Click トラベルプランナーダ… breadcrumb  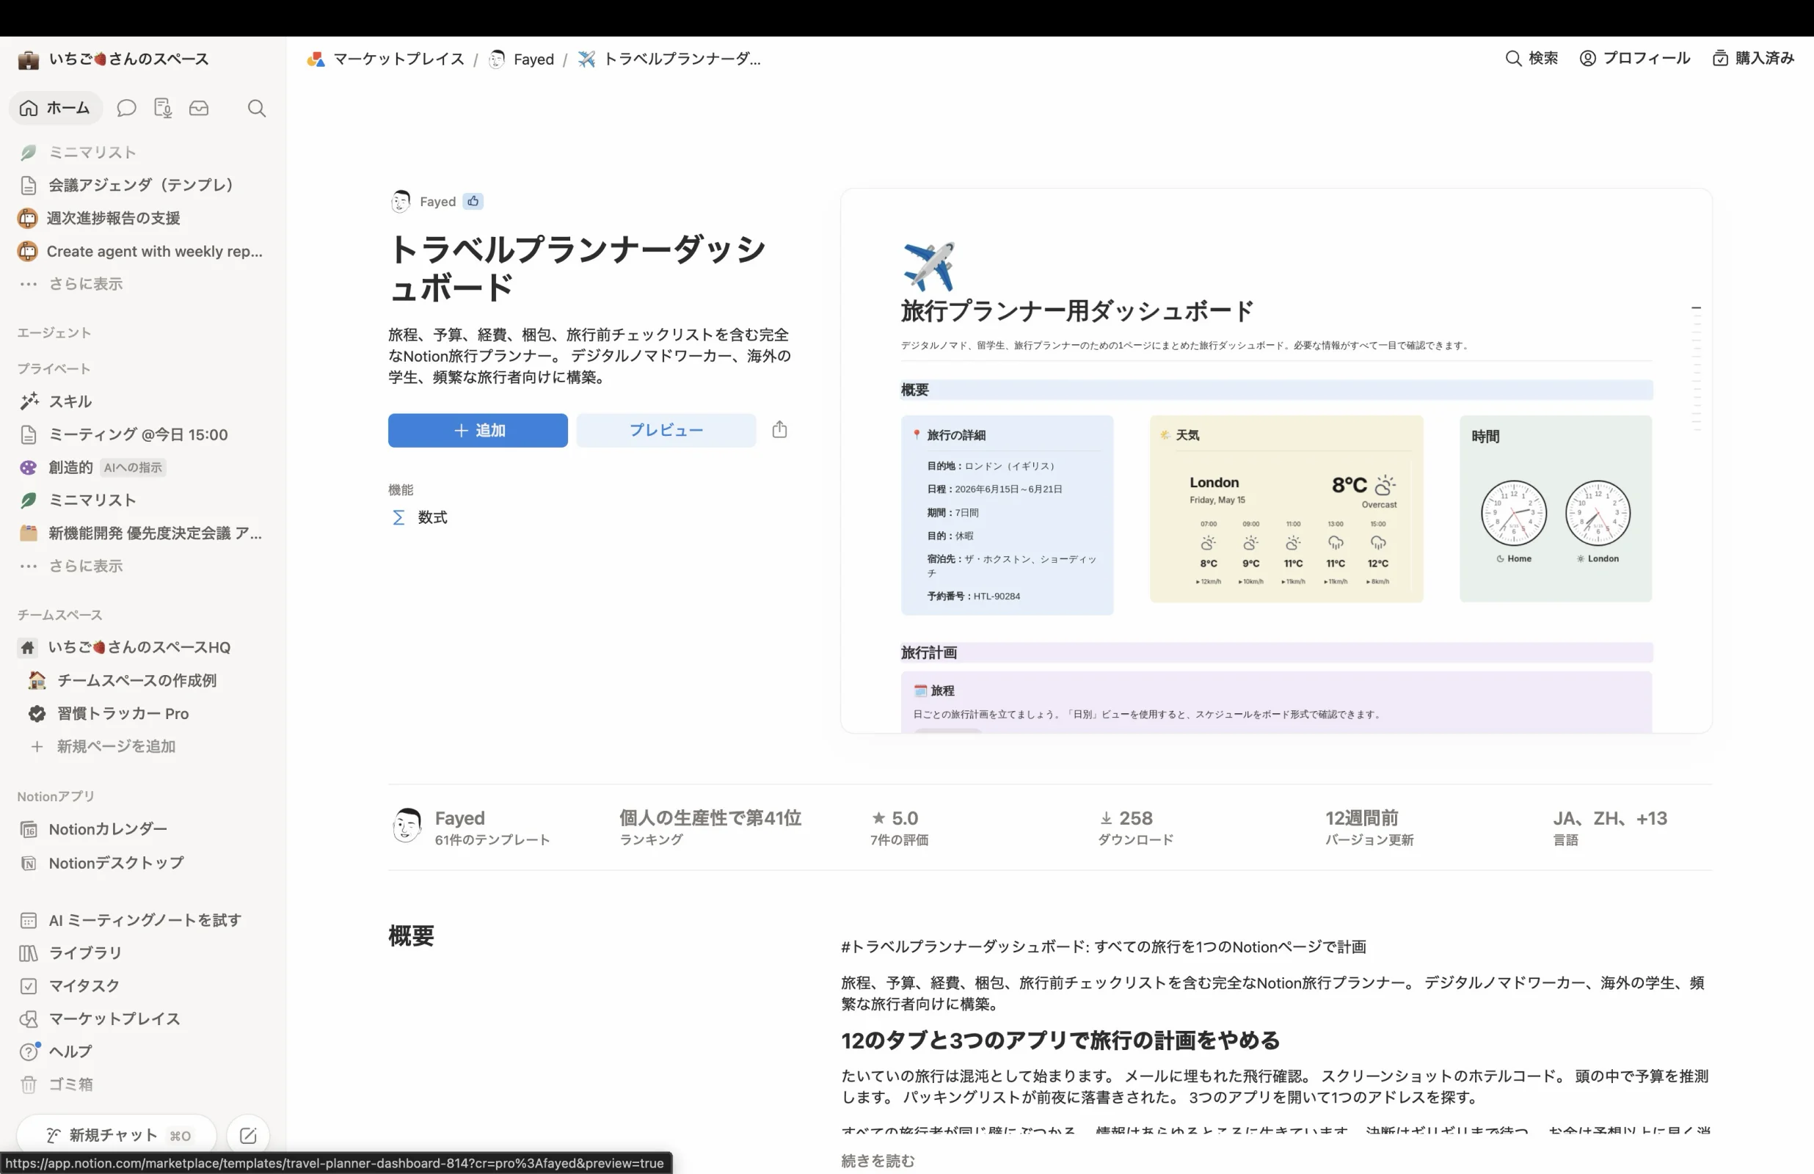pyautogui.click(x=670, y=59)
